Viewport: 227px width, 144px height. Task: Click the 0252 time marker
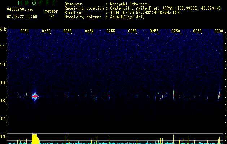click(46, 31)
